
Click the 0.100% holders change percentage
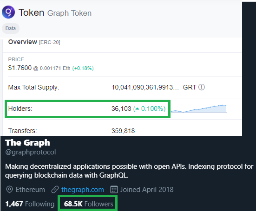(150, 109)
